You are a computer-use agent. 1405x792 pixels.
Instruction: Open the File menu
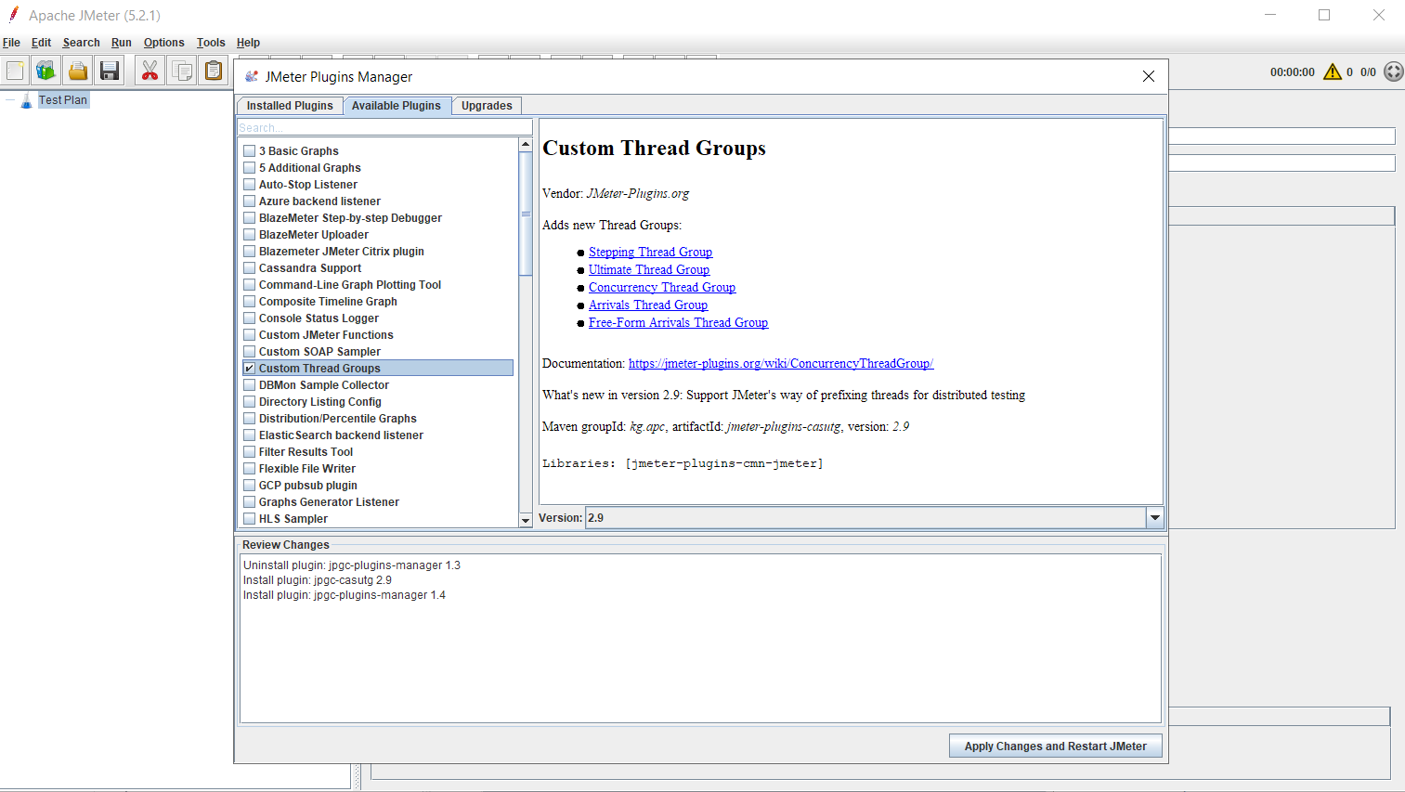click(11, 43)
